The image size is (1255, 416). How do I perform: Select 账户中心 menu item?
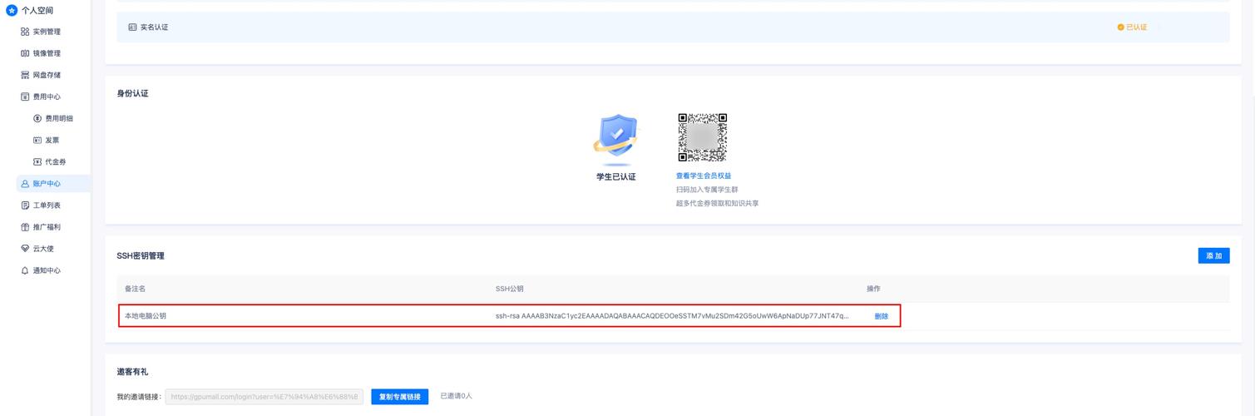pyautogui.click(x=47, y=183)
